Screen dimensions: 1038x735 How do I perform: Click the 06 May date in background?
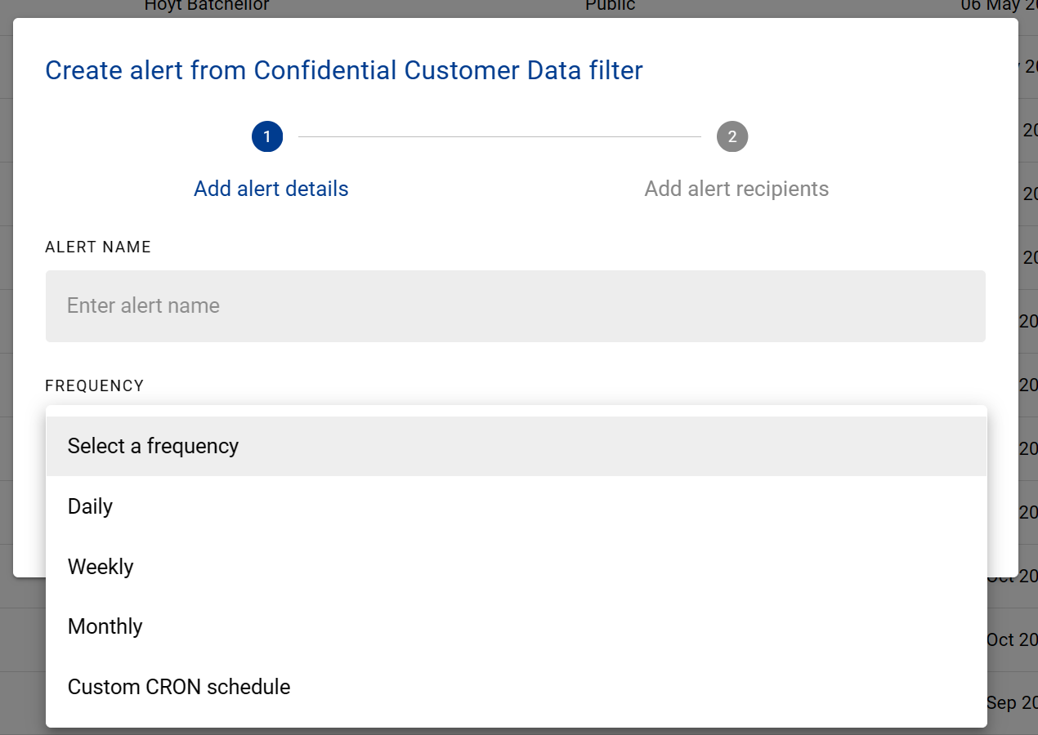[x=999, y=7]
